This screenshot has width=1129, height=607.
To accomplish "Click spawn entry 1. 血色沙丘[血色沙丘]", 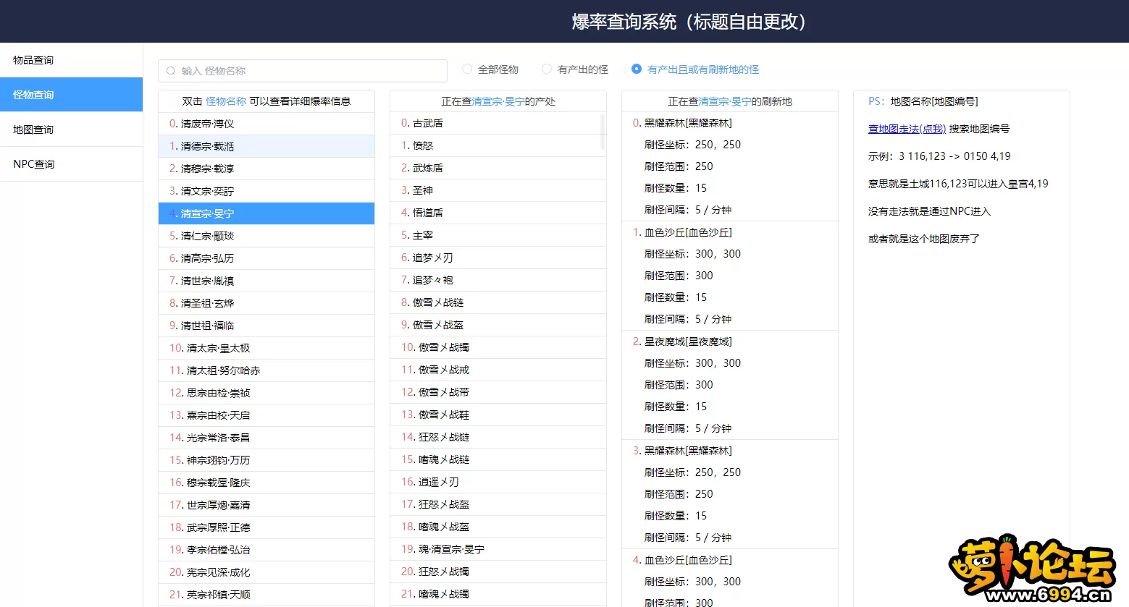I will [682, 232].
